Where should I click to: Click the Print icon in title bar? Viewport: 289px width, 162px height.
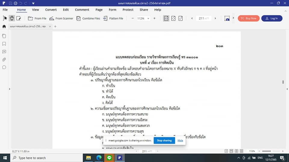16,3
